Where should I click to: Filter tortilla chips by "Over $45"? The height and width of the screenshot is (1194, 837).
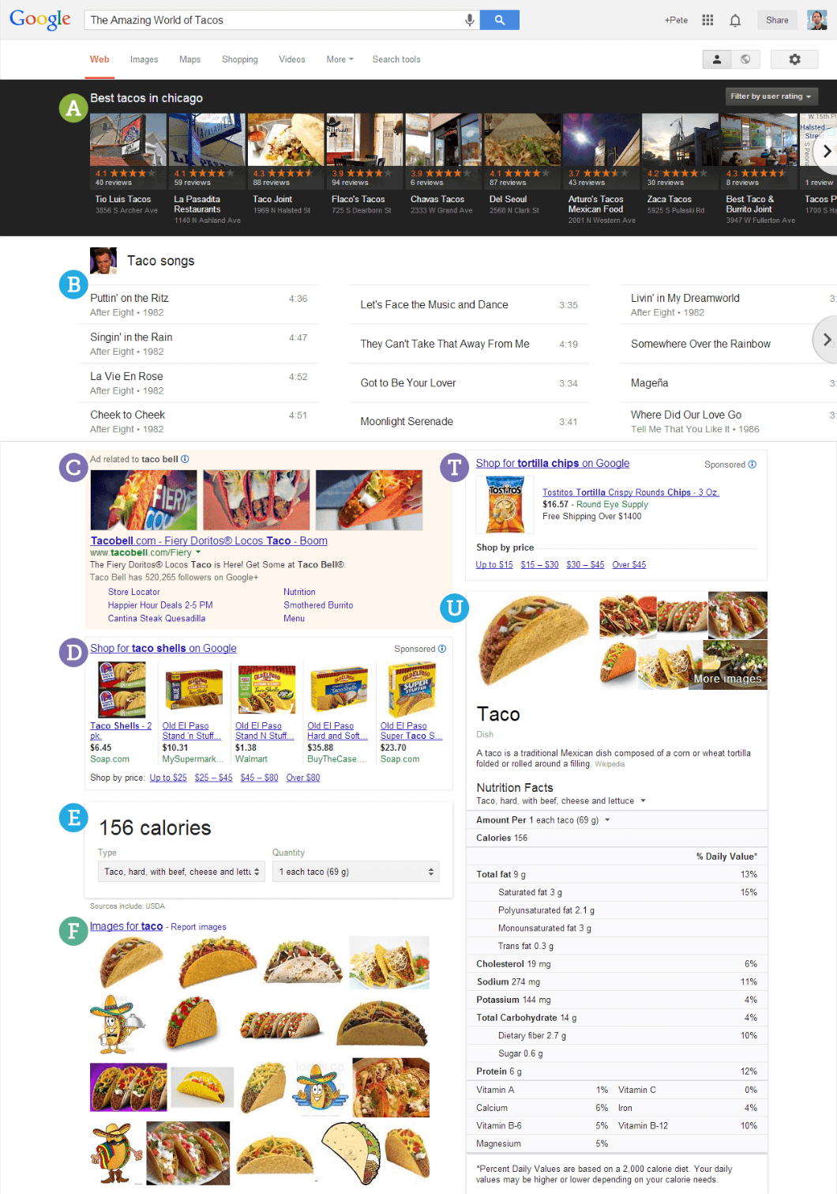pyautogui.click(x=629, y=565)
